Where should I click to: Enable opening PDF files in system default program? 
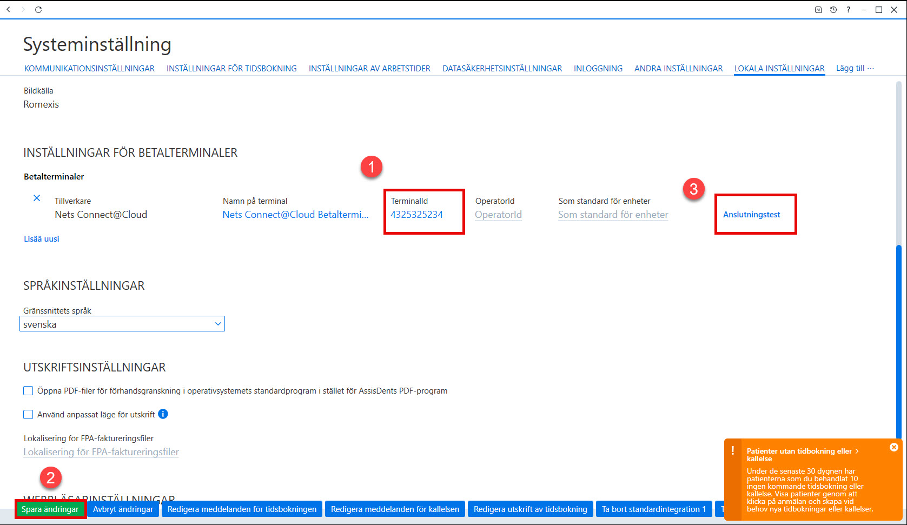(28, 391)
